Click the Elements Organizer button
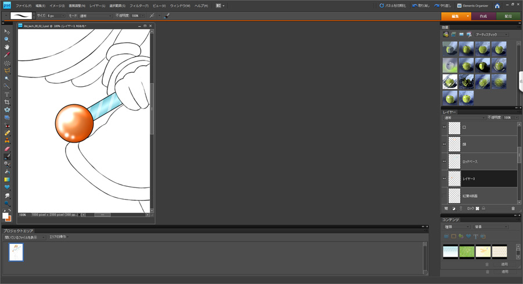Image resolution: width=523 pixels, height=284 pixels. point(472,6)
